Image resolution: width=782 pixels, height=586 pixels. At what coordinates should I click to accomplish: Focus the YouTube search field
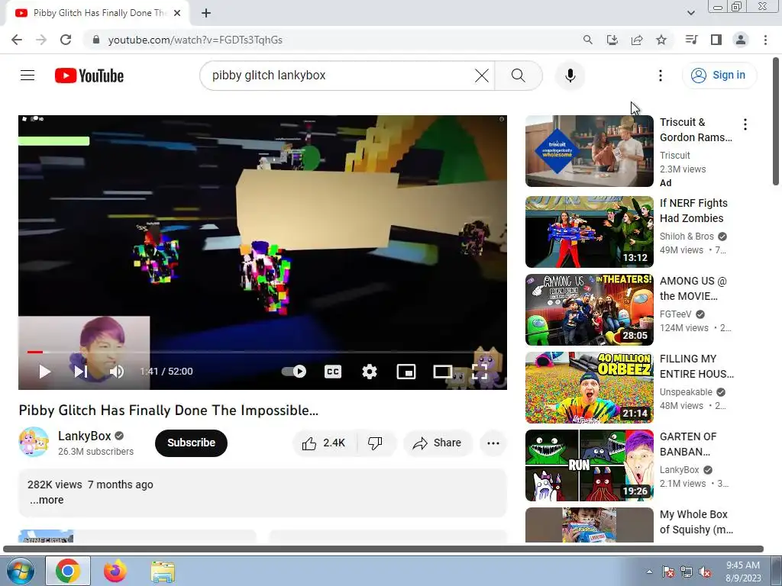[339, 76]
